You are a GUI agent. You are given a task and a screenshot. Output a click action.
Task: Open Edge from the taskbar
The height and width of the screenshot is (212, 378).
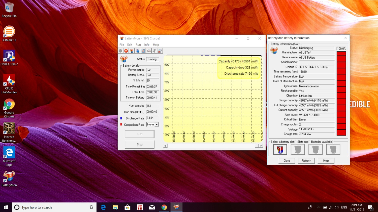click(x=103, y=207)
